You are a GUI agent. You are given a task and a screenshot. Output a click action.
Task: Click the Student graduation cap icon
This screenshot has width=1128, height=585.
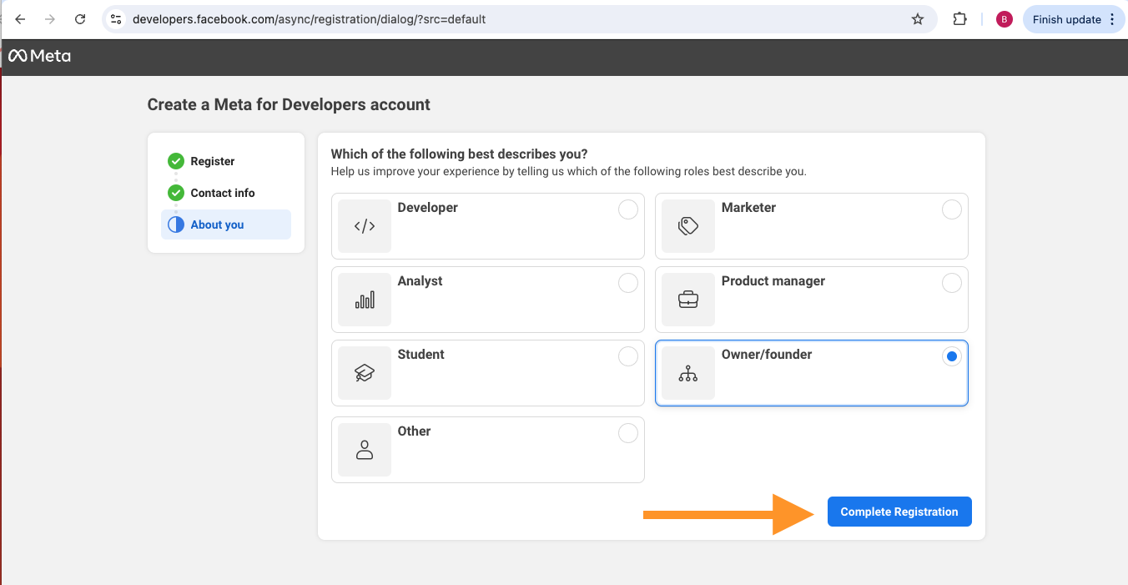(365, 373)
